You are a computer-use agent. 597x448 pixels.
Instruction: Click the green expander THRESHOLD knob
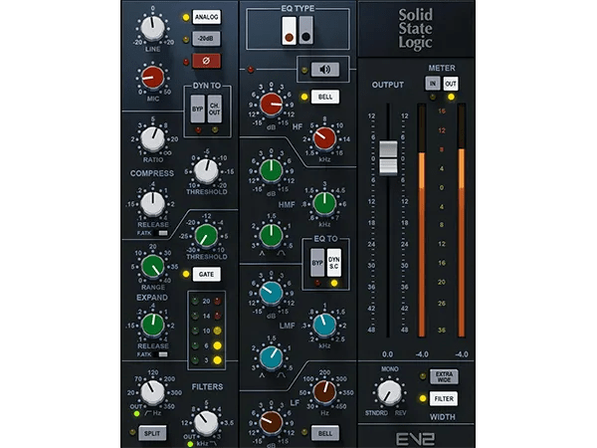coord(206,236)
